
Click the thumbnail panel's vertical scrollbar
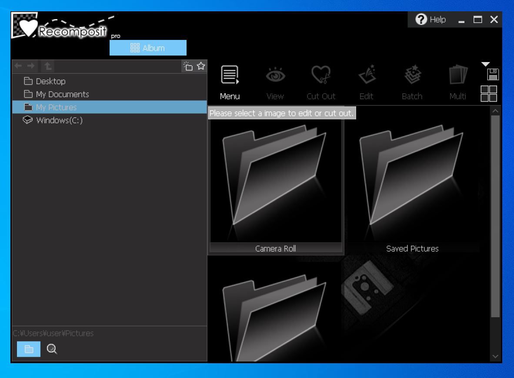coord(495,217)
